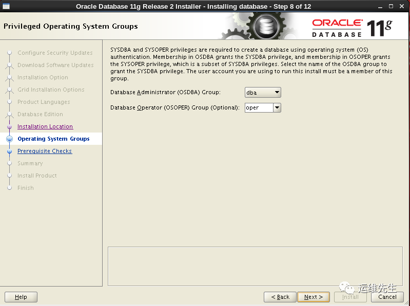Click the Privileged Operating System Groups heading
Image resolution: width=410 pixels, height=306 pixels.
point(71,26)
